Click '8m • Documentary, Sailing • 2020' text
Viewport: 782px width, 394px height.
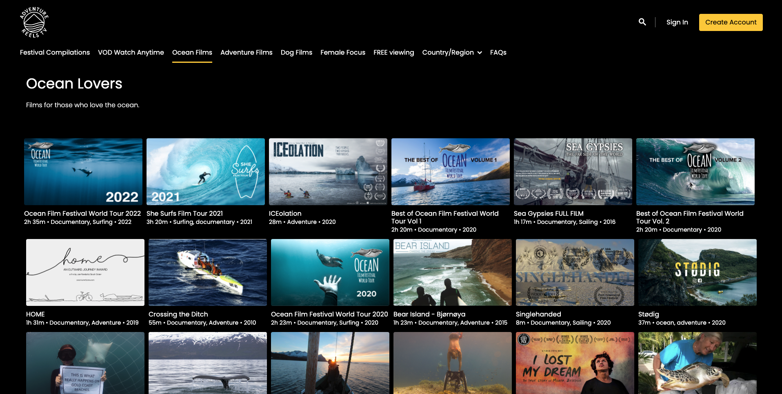coord(563,323)
